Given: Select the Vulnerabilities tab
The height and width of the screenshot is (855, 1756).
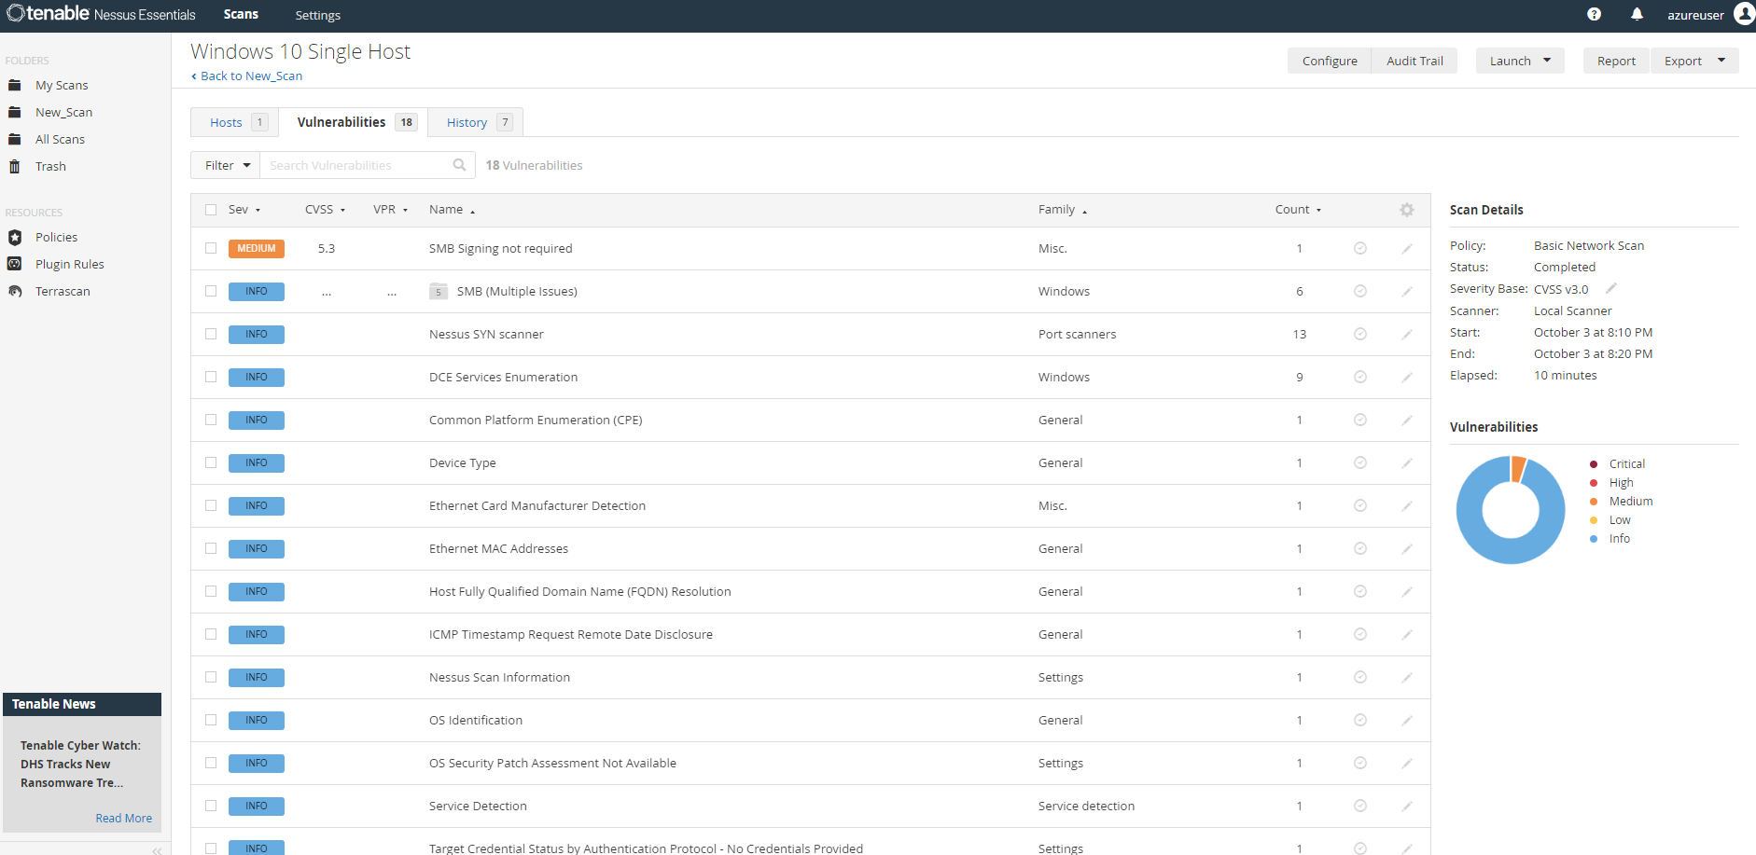Looking at the screenshot, I should (354, 122).
